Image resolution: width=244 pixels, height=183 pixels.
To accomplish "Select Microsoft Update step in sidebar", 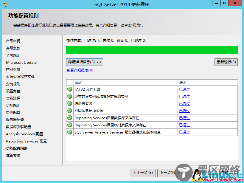I will pos(21,62).
